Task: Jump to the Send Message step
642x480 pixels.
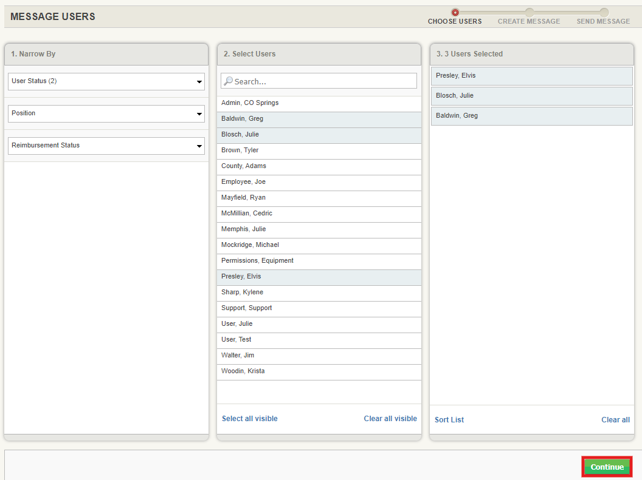Action: point(604,17)
